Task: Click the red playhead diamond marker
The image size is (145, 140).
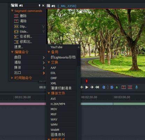Action: tap(87, 81)
